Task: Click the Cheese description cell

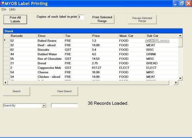Action: [51, 72]
